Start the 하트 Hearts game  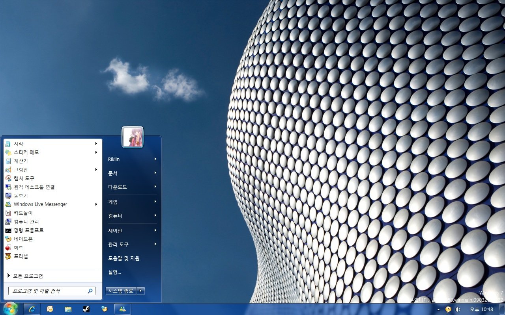pyautogui.click(x=19, y=248)
